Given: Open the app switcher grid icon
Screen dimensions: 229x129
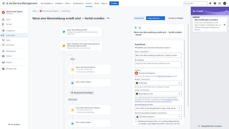Looking at the screenshot, I should coord(3,3).
